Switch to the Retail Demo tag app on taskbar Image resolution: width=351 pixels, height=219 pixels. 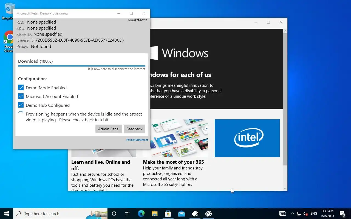tap(195, 214)
